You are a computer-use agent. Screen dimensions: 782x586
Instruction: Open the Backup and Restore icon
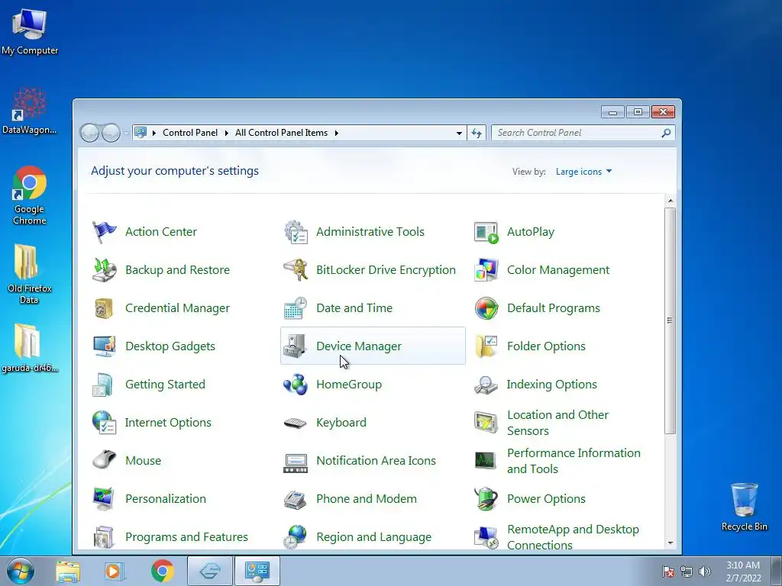click(104, 270)
